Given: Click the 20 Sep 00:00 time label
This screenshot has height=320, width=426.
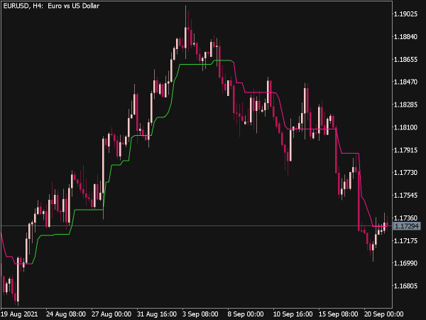Looking at the screenshot, I should (383, 314).
